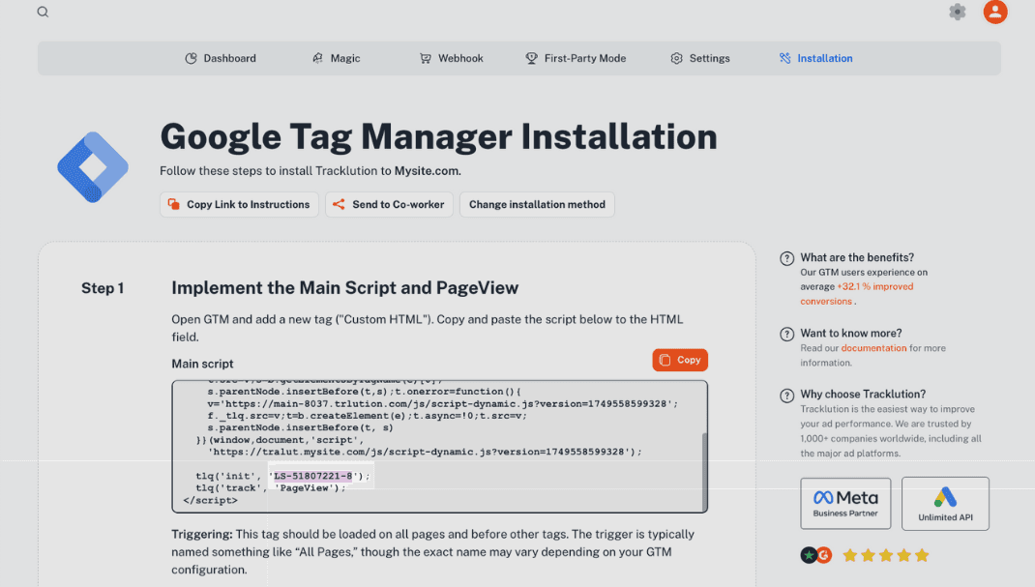Click question icon beside What are the benefits
1035x587 pixels.
[x=786, y=258]
